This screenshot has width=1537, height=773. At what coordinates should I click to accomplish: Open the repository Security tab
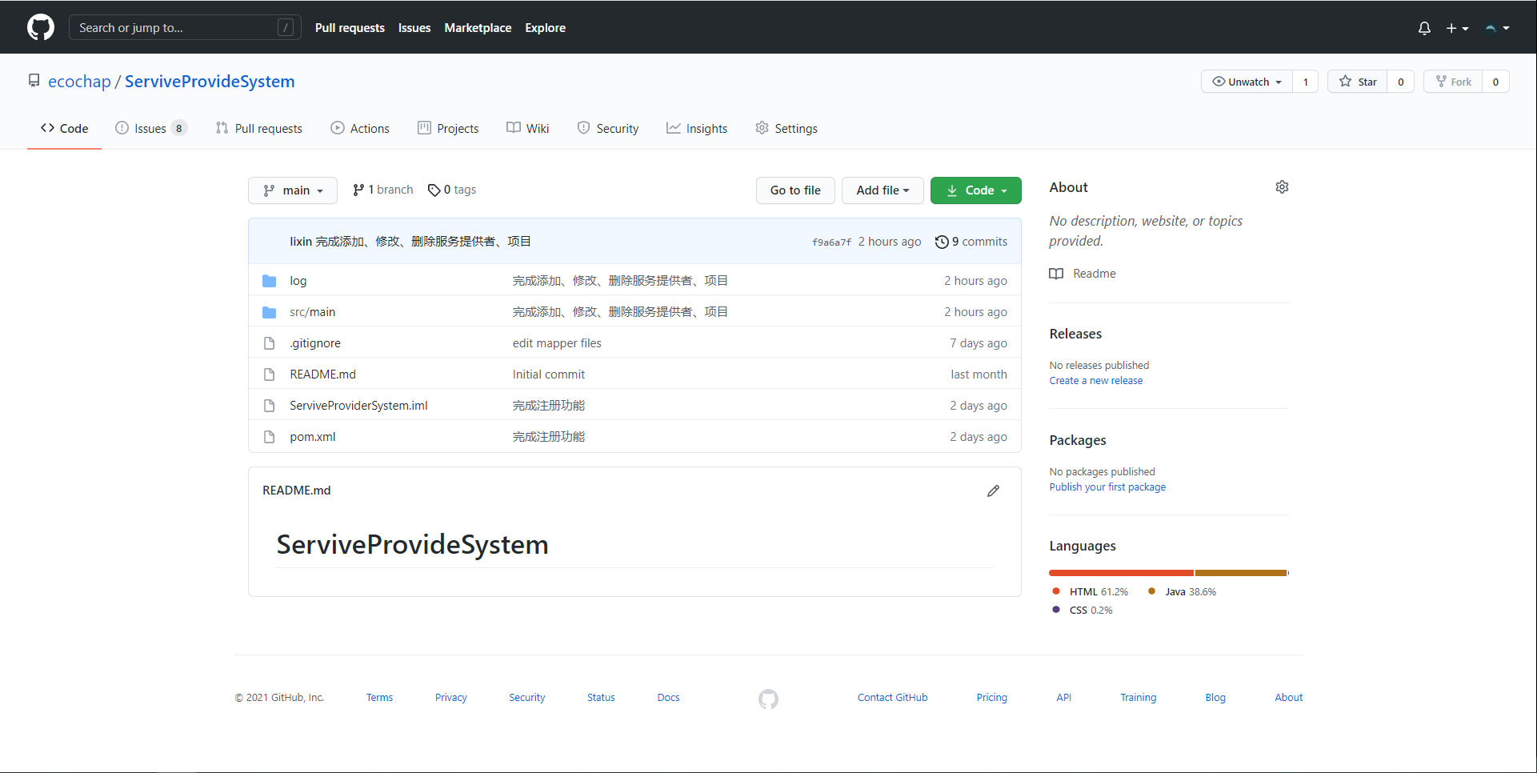click(x=608, y=129)
